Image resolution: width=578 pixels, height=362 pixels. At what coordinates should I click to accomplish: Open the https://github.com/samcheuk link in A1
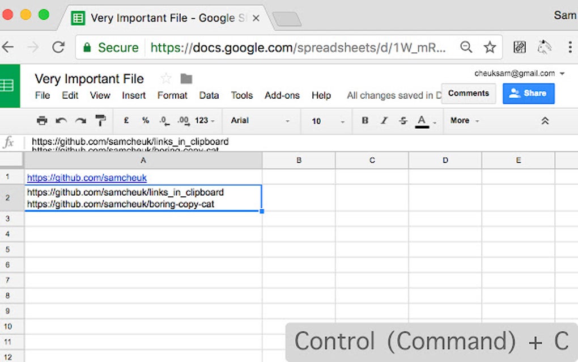[87, 178]
